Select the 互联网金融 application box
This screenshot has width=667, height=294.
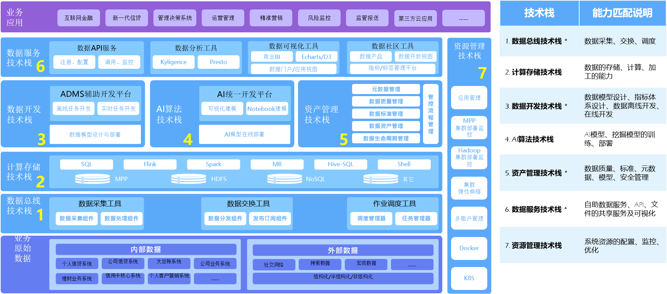[79, 18]
